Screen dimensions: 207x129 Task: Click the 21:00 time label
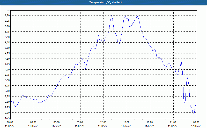[x=173, y=122]
